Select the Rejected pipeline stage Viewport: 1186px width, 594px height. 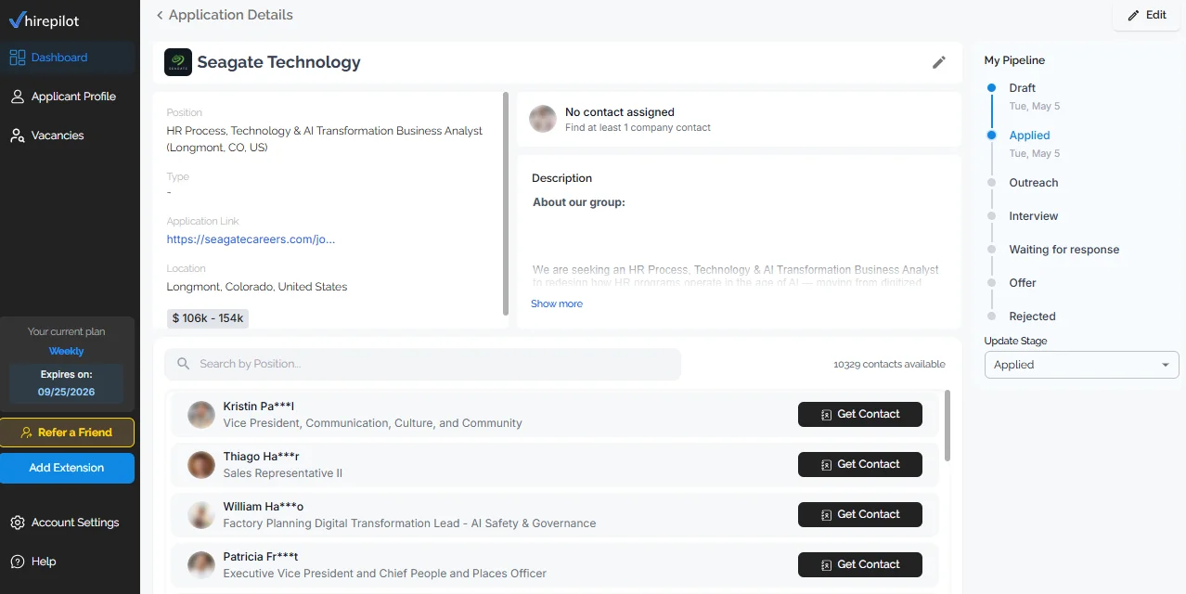[x=1033, y=316]
